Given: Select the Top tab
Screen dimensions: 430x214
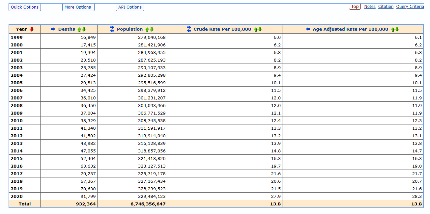Looking at the screenshot, I should coord(355,7).
